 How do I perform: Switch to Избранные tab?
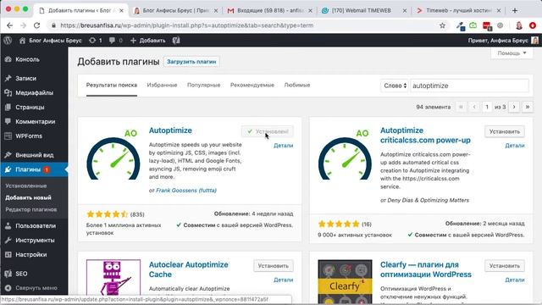(162, 85)
